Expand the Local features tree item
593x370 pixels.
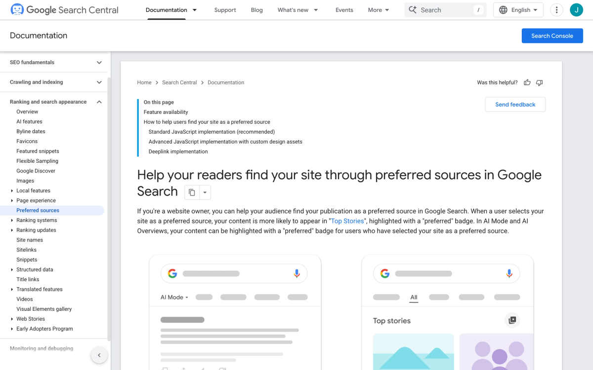point(12,190)
